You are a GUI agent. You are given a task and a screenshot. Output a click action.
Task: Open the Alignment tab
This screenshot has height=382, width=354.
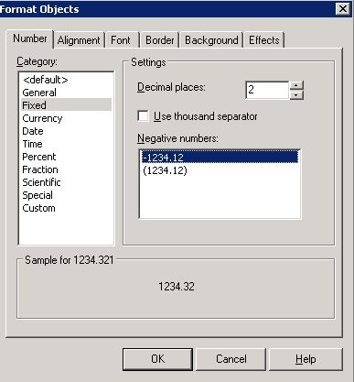coord(79,40)
